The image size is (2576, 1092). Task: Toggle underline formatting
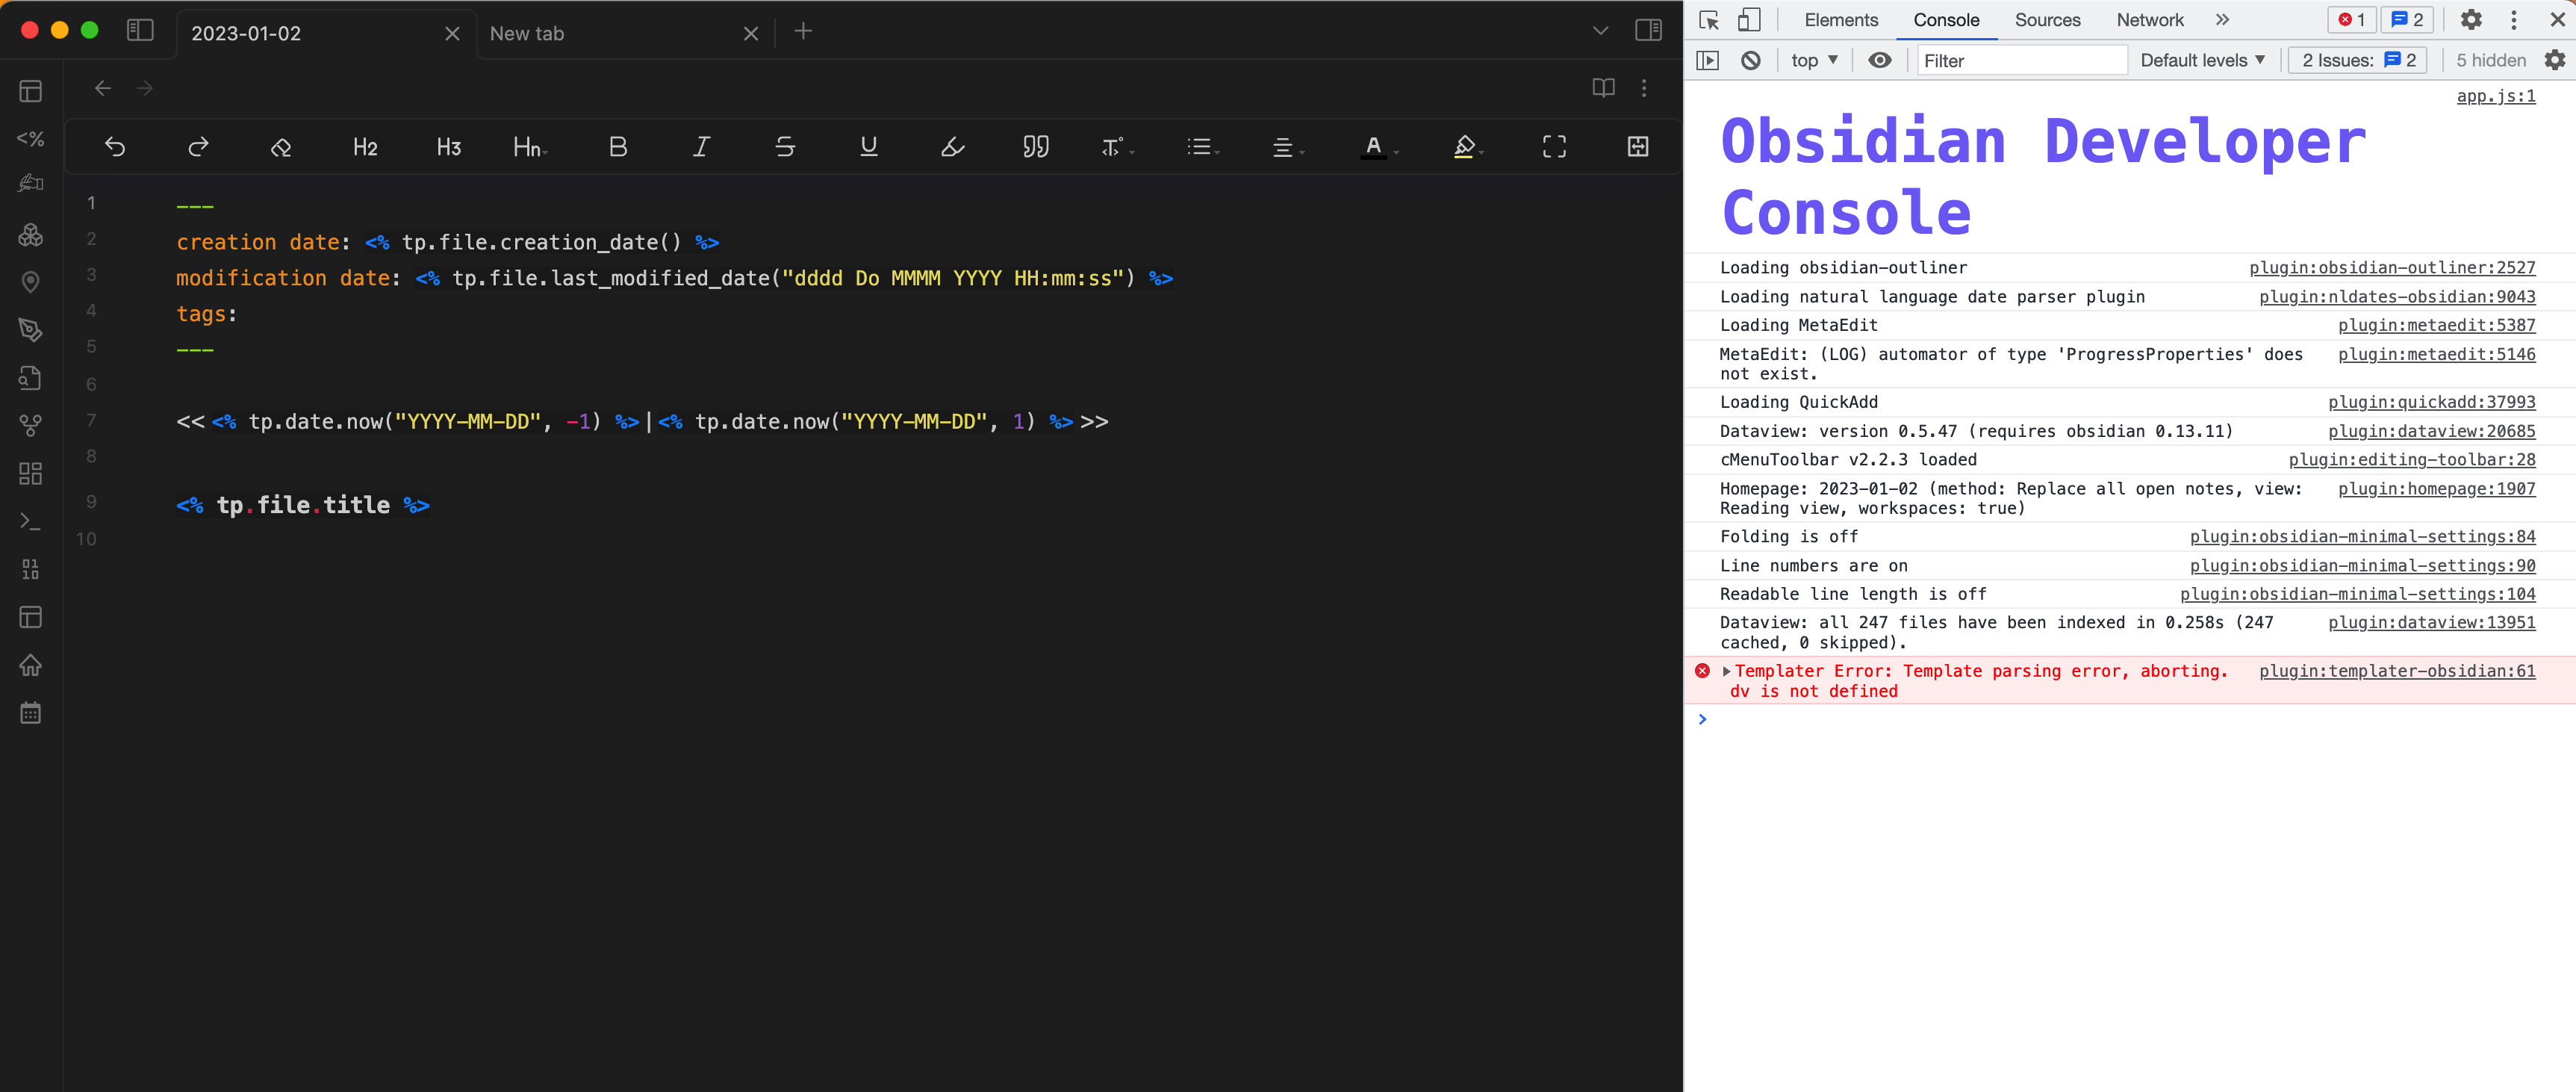(869, 147)
